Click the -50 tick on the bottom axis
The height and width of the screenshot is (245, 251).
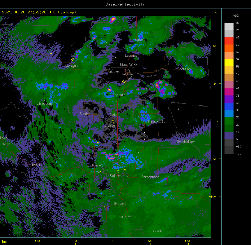pyautogui.click(x=74, y=241)
